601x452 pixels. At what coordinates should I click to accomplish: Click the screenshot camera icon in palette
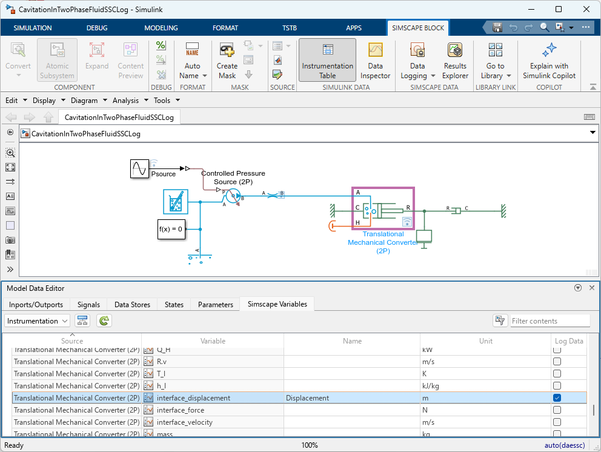pyautogui.click(x=10, y=240)
